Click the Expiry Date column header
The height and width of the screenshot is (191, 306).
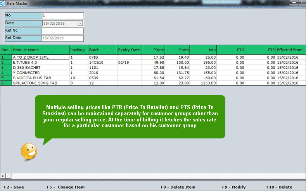click(x=130, y=50)
